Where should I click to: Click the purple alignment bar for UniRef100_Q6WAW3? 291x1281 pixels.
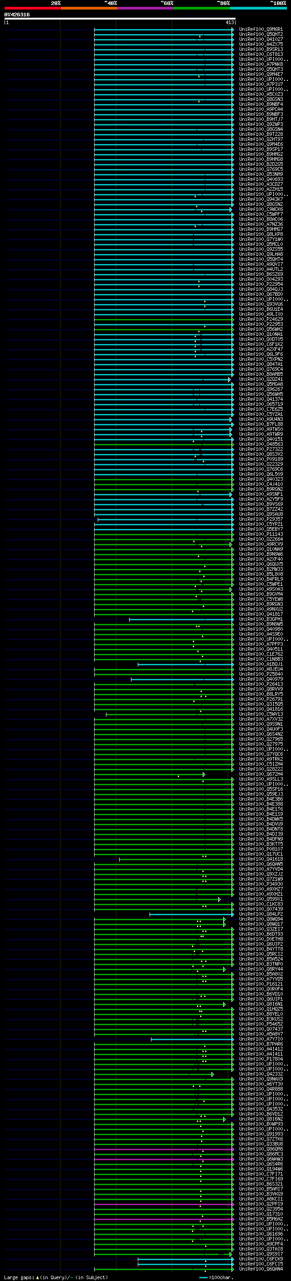(164, 1160)
